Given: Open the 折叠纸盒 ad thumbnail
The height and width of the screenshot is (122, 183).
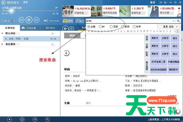Looking at the screenshot, I should click(x=68, y=11).
